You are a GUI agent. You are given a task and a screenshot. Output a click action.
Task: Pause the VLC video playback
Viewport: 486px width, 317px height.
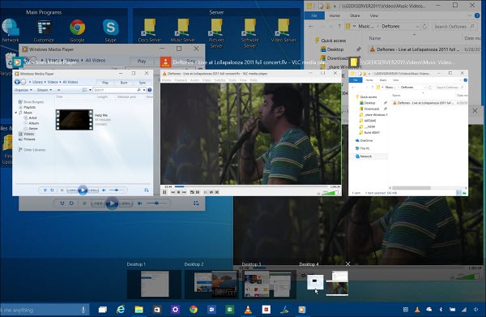164,192
